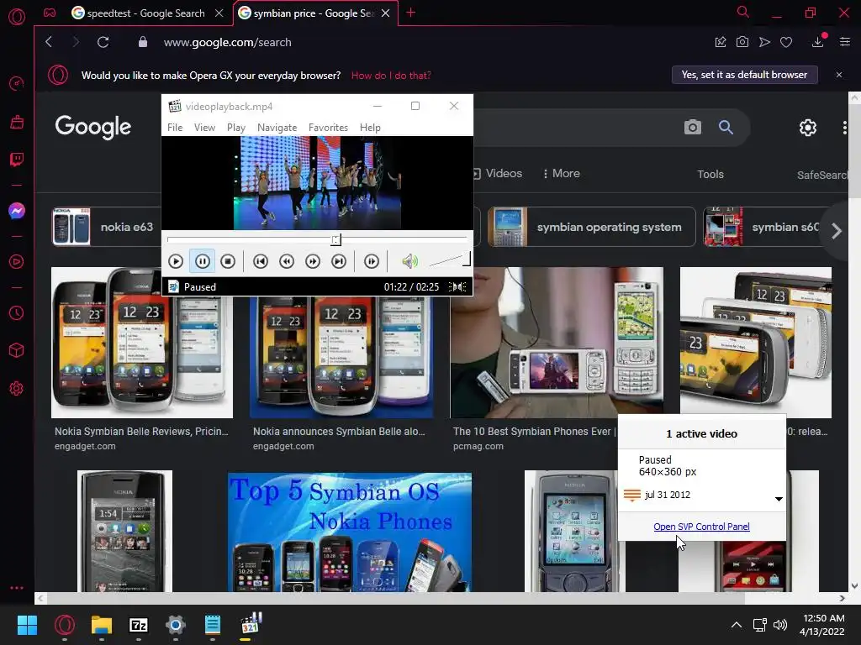The height and width of the screenshot is (645, 861).
Task: Open Top 5 Symbian OS Nokia Phones image
Action: (350, 532)
